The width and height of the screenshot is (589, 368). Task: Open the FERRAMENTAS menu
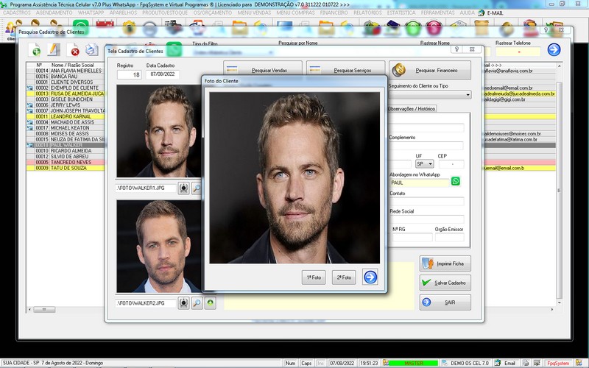tap(437, 13)
